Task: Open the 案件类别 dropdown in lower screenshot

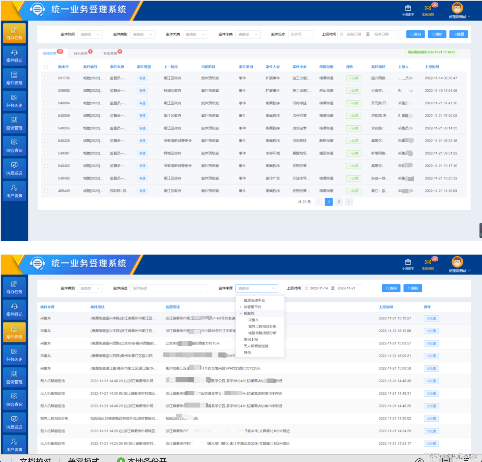Action: click(90, 288)
